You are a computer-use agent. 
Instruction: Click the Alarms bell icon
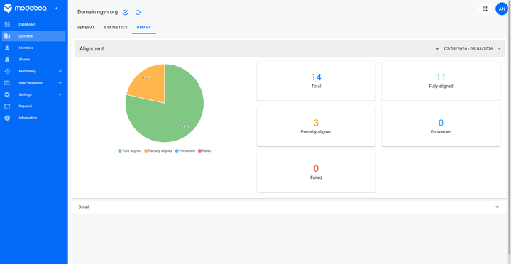[x=7, y=60]
